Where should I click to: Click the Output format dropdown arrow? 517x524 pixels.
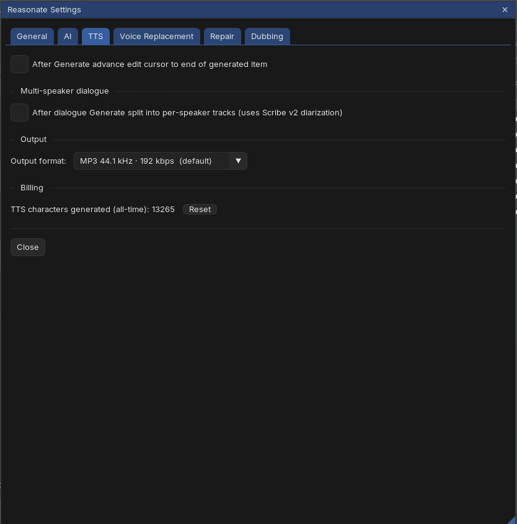click(238, 161)
